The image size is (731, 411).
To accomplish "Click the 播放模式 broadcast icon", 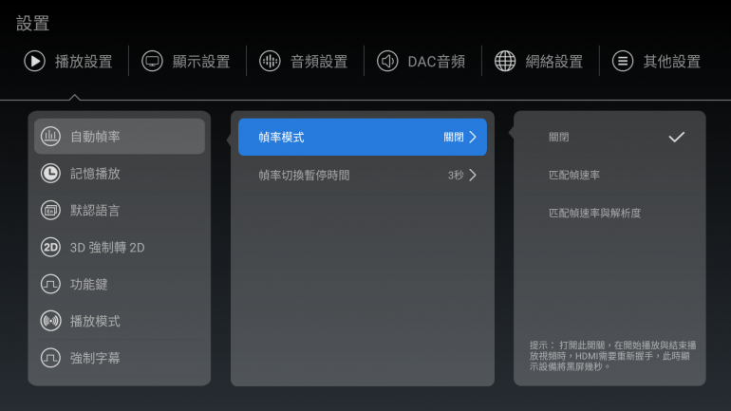I will click(x=50, y=321).
